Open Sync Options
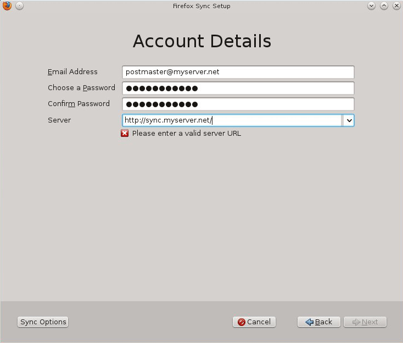 [x=43, y=322]
